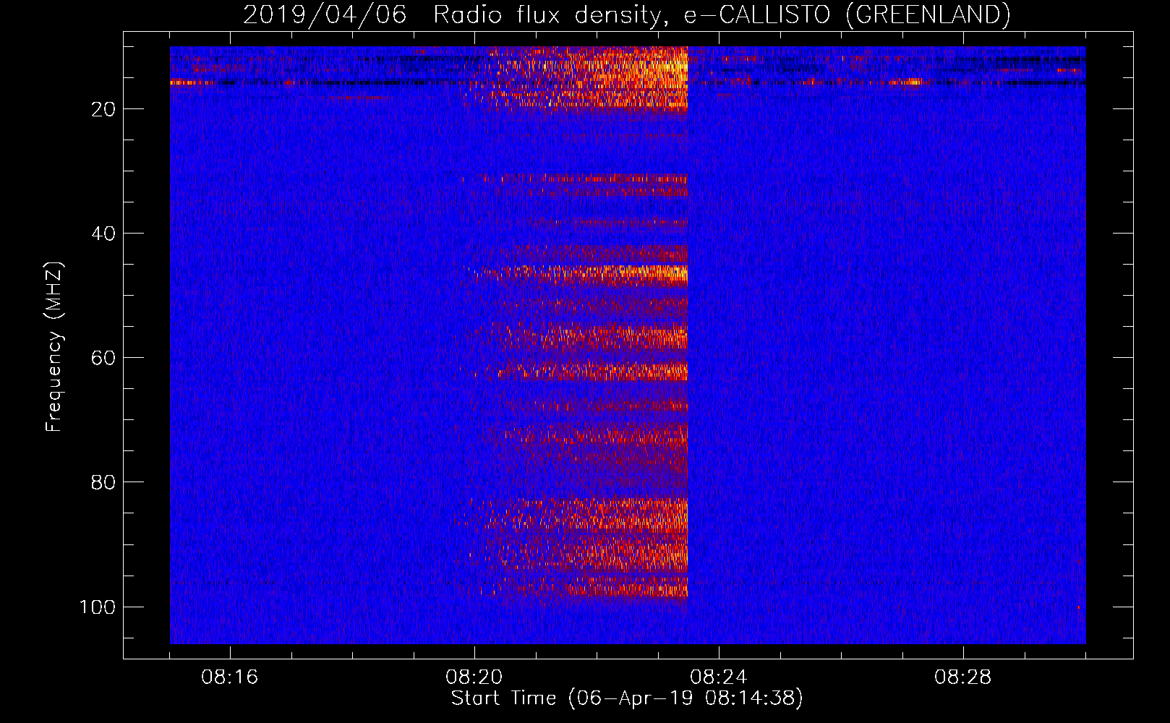
Task: Click the 08:16 time tick label
Action: tap(230, 677)
